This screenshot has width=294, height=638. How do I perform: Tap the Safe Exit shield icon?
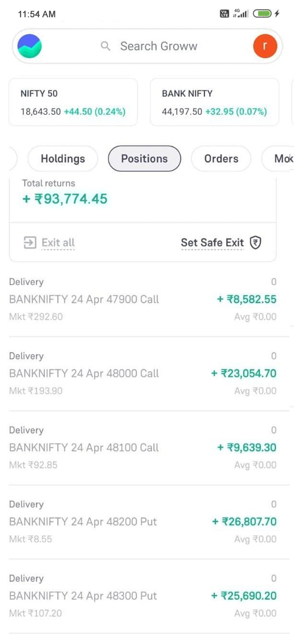255,242
